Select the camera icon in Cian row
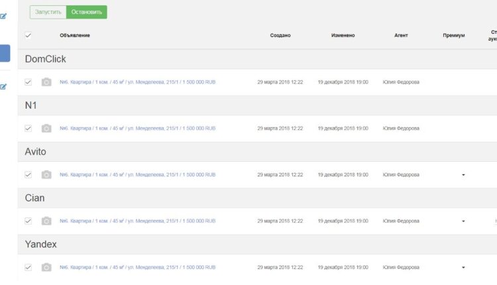497x285 pixels. 46,221
